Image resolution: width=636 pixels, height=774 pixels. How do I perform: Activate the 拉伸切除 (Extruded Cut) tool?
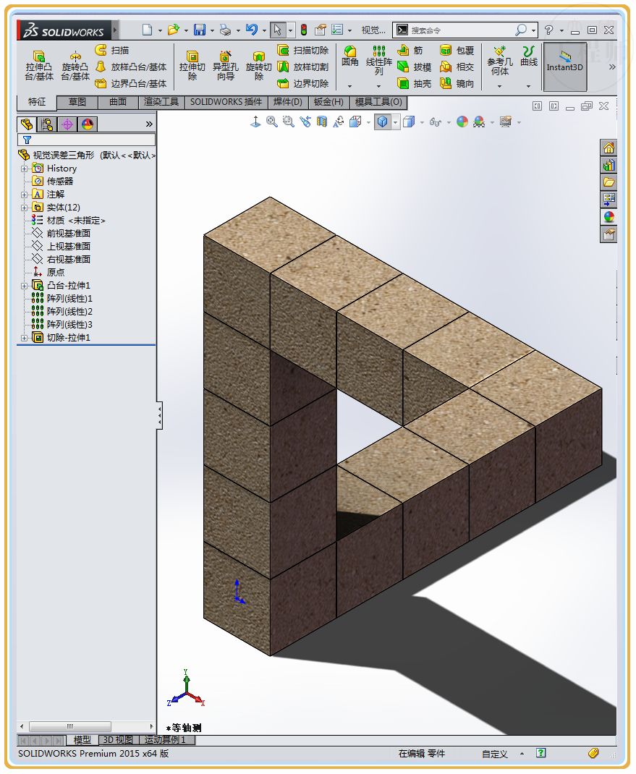click(x=193, y=65)
